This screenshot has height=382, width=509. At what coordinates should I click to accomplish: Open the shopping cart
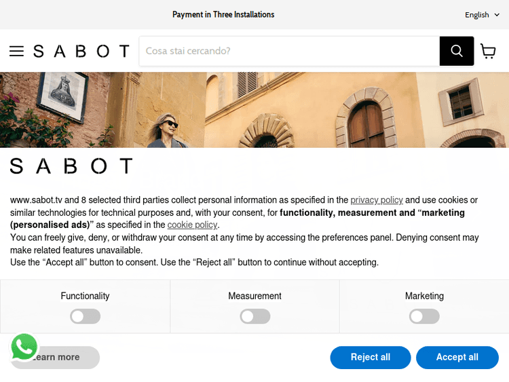tap(488, 52)
